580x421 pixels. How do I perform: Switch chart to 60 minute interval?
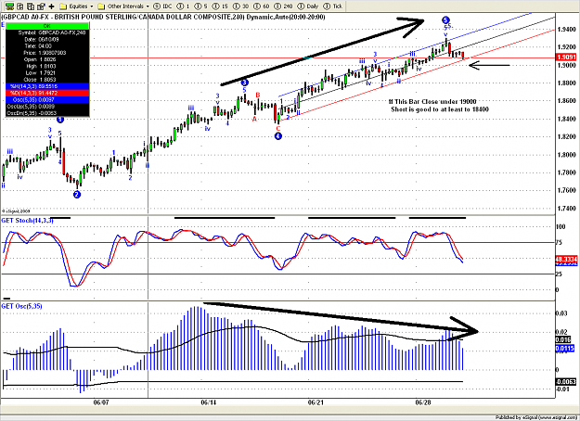click(263, 6)
